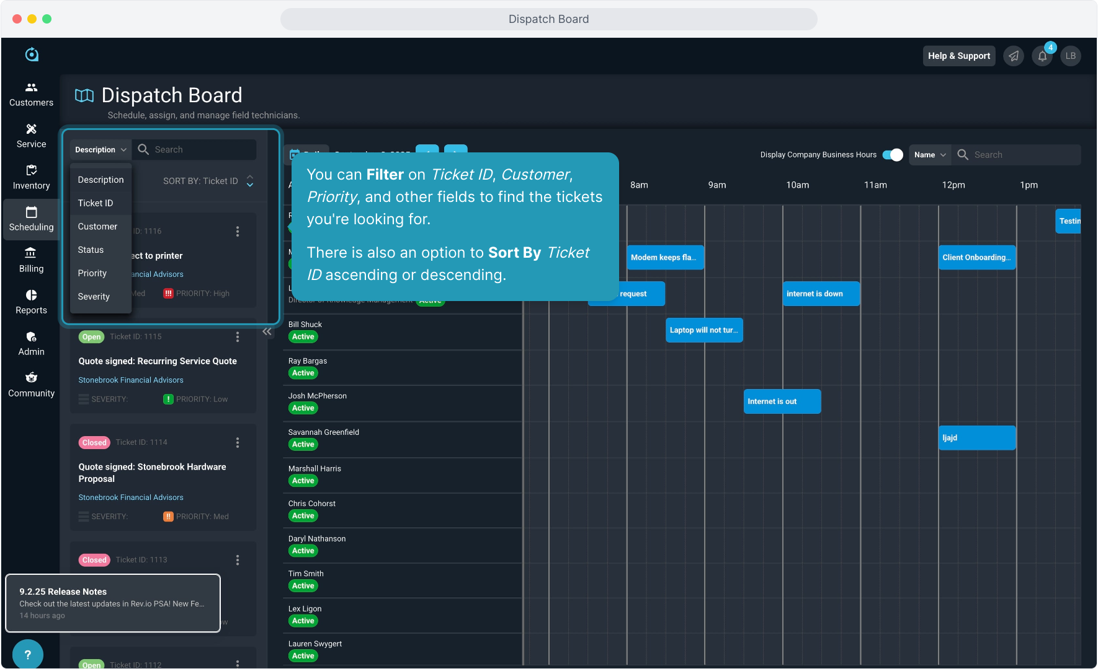Click the paper plane icon

[x=1014, y=56]
